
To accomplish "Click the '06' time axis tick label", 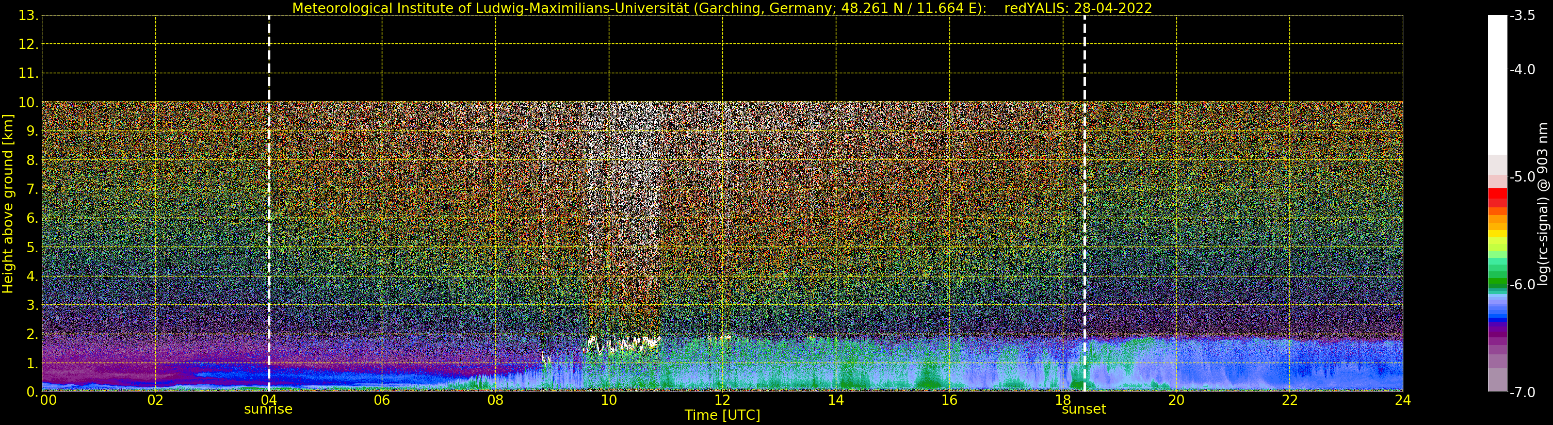I will coord(382,400).
